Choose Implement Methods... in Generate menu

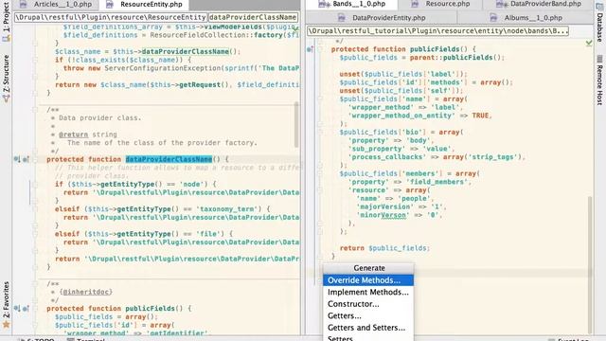(368, 293)
